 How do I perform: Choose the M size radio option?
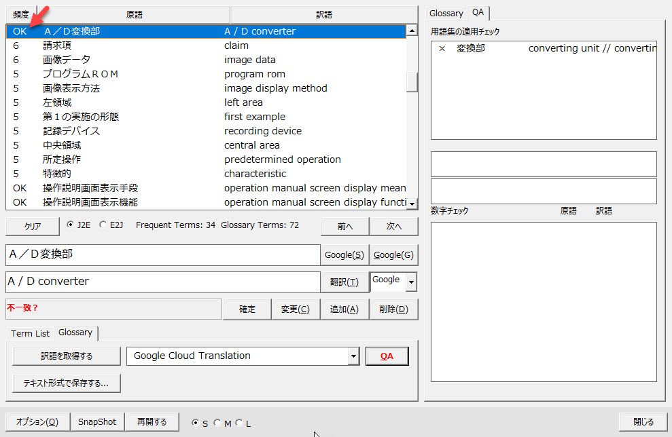click(217, 423)
